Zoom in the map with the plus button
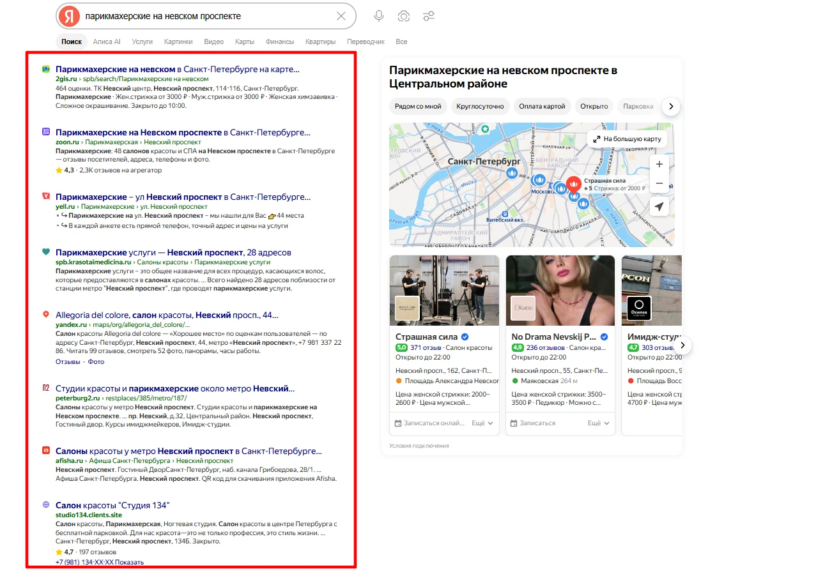 coord(659,164)
